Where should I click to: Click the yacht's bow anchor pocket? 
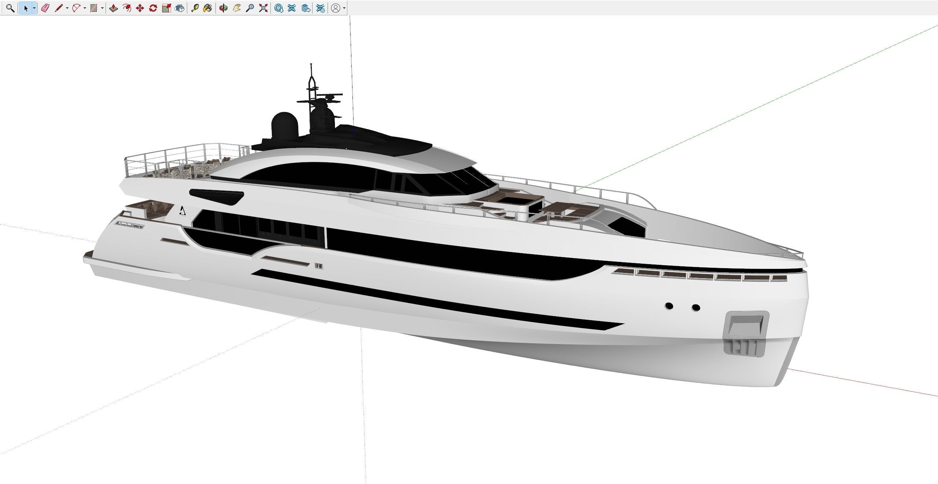745,334
